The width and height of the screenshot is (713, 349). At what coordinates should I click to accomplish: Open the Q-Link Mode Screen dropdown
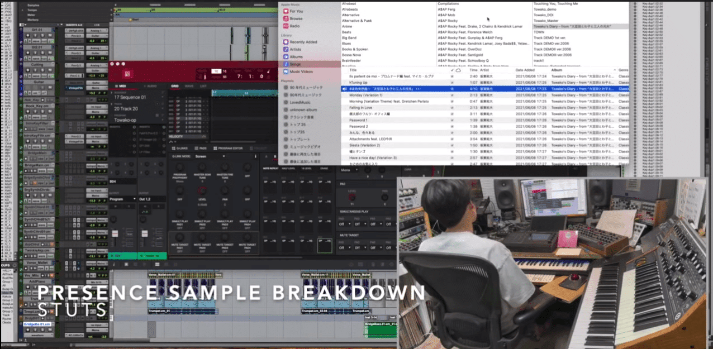[x=209, y=156]
